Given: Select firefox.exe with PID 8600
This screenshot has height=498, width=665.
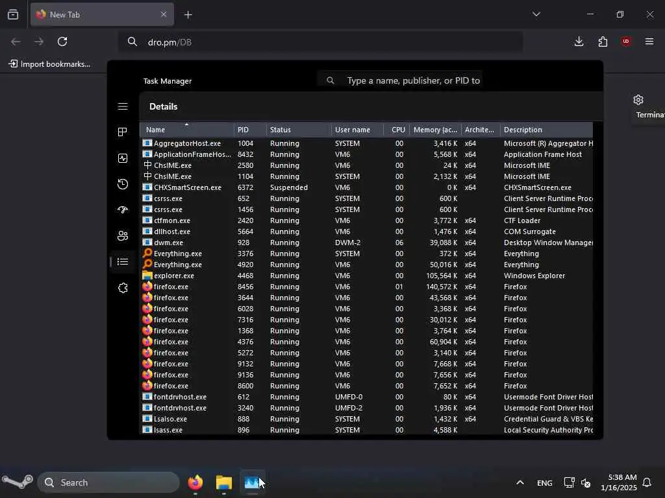Looking at the screenshot, I should [x=366, y=386].
